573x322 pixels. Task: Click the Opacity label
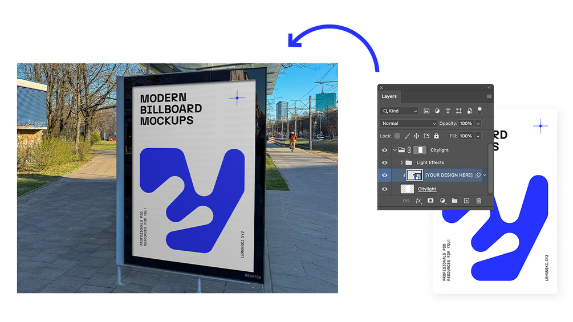(448, 124)
